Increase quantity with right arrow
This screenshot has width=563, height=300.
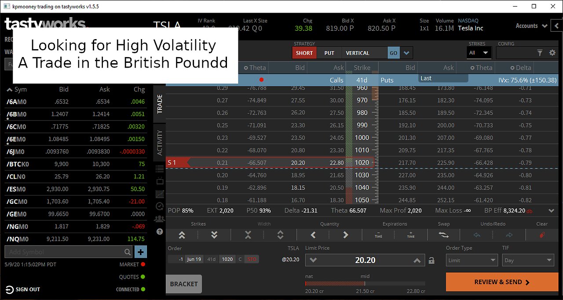[346, 235]
